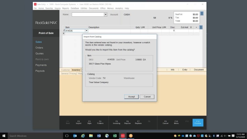Image resolution: width=247 pixels, height=139 pixels.
Task: Switch to the Customer tab
Action: tap(65, 70)
